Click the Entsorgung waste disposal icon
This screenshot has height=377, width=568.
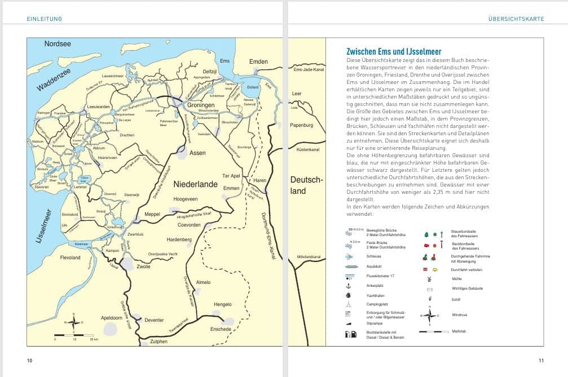(x=348, y=314)
